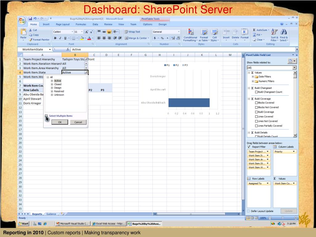The width and height of the screenshot is (316, 237).
Task: Select the blue bar for Abu Obeida Bakhach
Action: click(x=189, y=102)
